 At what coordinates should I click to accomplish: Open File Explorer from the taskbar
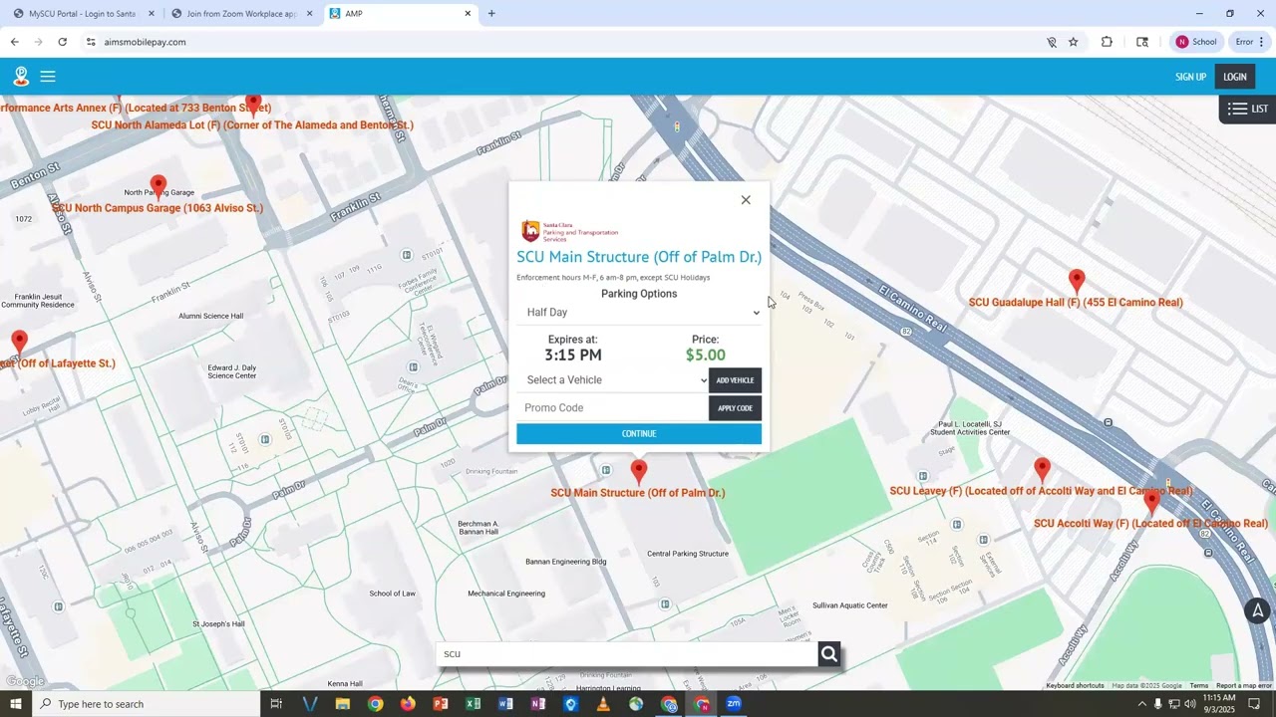tap(342, 704)
